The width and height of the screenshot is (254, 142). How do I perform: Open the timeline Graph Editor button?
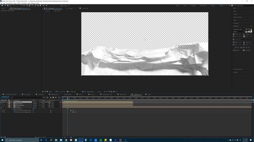(59, 97)
